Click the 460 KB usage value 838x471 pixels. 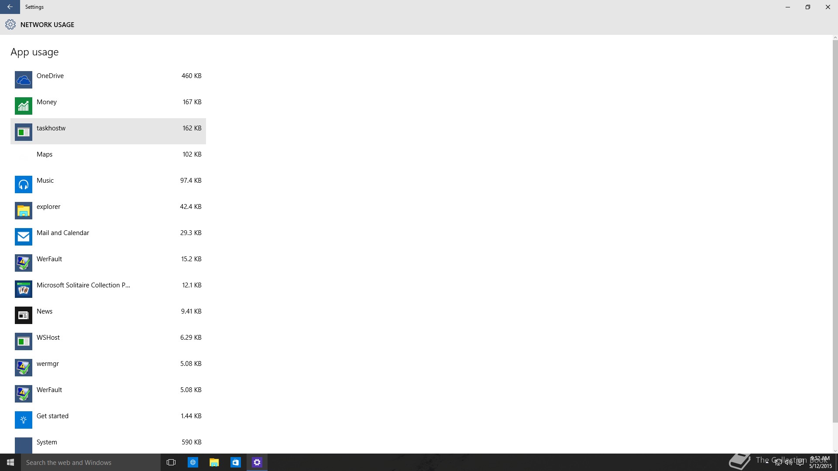pyautogui.click(x=192, y=76)
